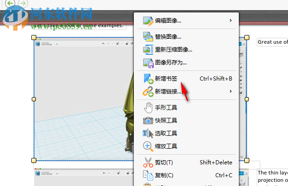The image size is (288, 186).
Task: Click the green back navigation arrow
Action: (x=10, y=3)
